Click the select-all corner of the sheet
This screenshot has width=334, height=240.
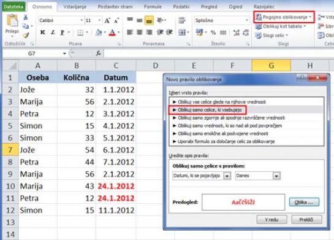pyautogui.click(x=10, y=66)
